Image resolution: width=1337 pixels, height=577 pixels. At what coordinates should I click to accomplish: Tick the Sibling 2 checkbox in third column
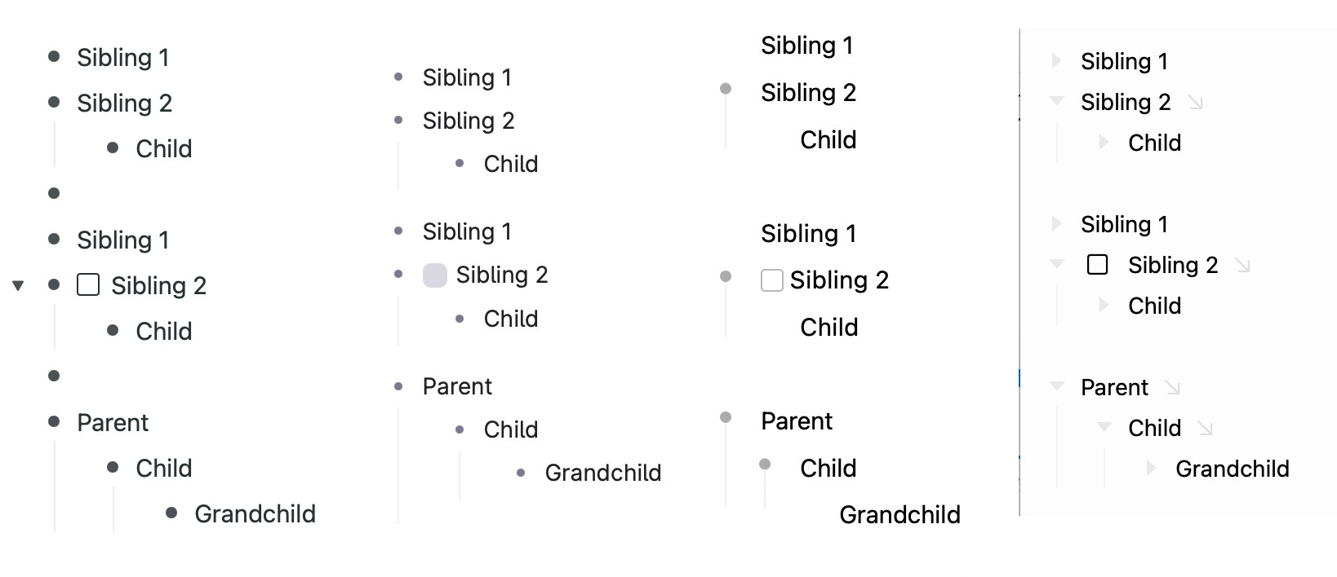tap(772, 280)
